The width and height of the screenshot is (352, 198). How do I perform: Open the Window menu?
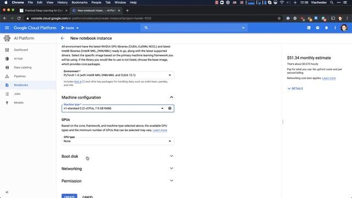click(120, 2)
